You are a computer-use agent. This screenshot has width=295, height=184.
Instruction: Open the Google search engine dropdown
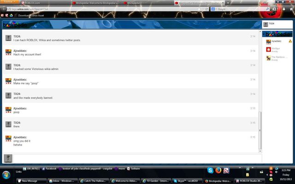pyautogui.click(x=214, y=9)
